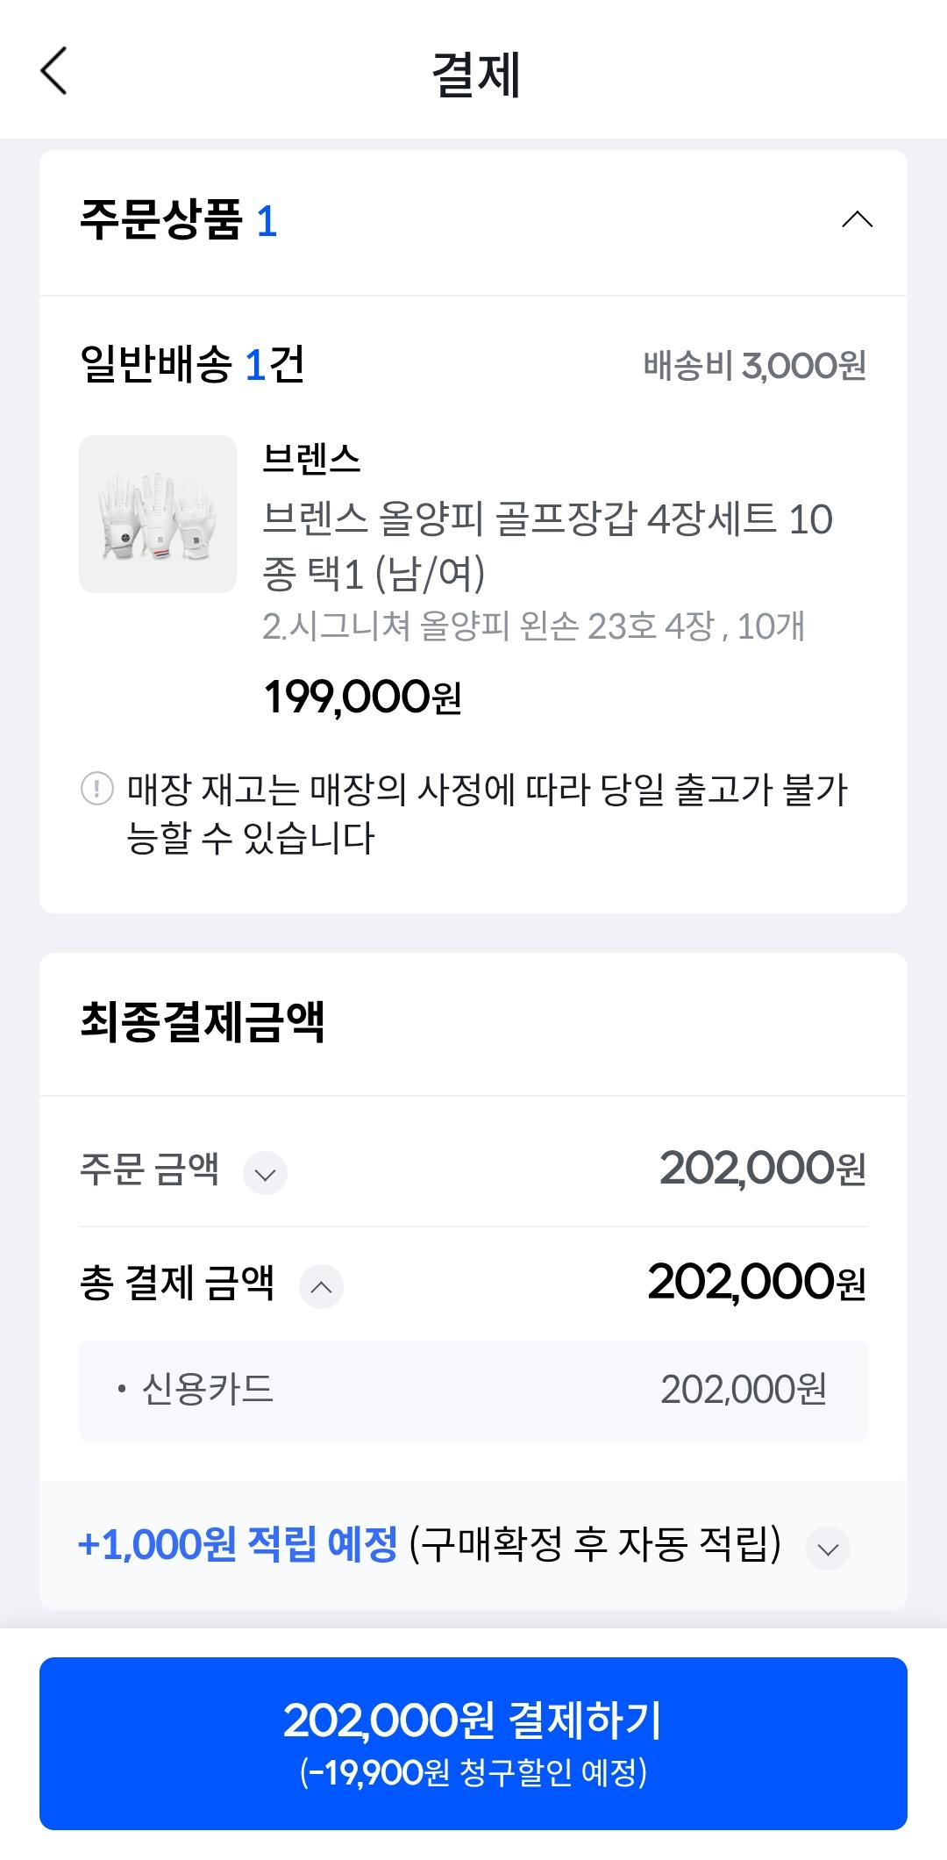Collapse the 총 결제 금액 breakdown chevron

point(321,1287)
